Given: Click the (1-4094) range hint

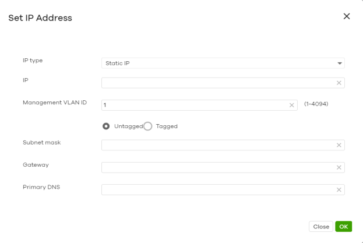Looking at the screenshot, I should click(x=315, y=104).
